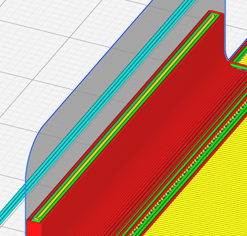Select the blue vertical outline near top right
247x236 pixels.
226,28
